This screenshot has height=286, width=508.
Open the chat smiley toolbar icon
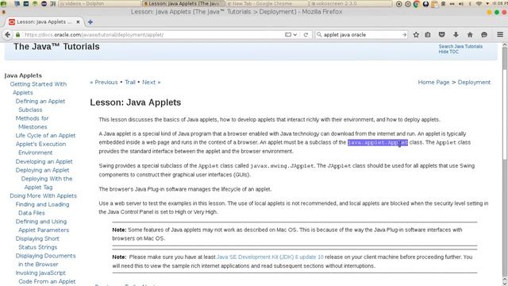coord(484,35)
